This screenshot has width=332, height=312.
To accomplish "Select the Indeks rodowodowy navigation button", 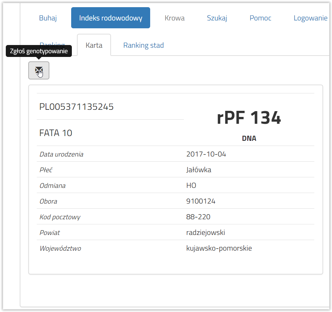I will [x=111, y=18].
